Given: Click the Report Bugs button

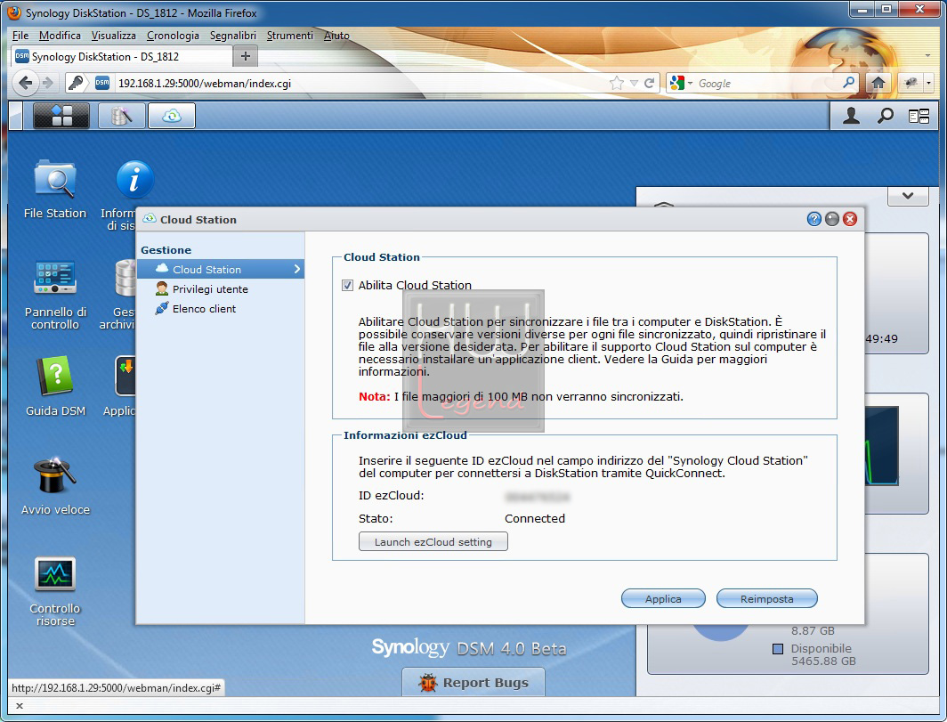Looking at the screenshot, I should pyautogui.click(x=473, y=682).
